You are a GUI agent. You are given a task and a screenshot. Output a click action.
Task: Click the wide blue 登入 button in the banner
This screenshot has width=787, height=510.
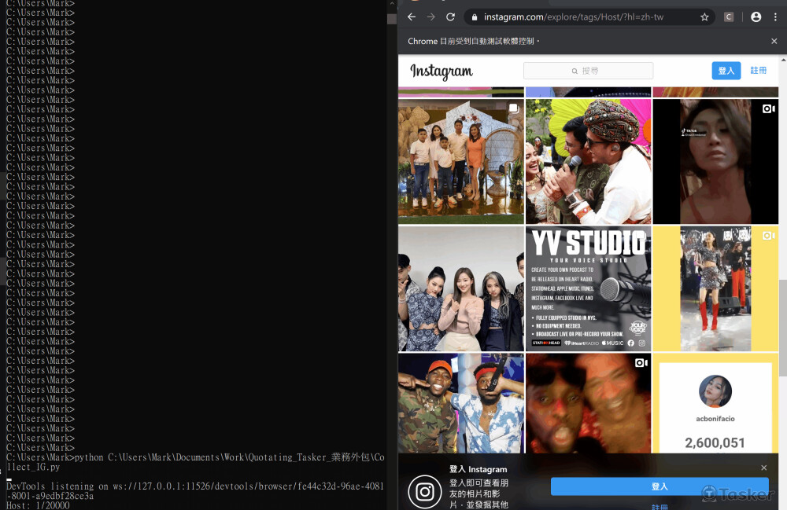[660, 486]
